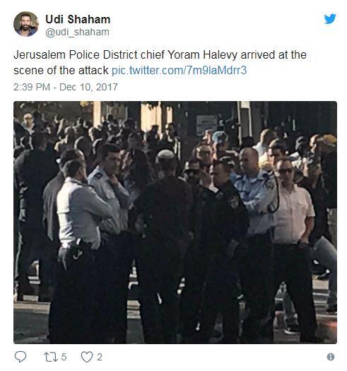Open the tweet info icon
This screenshot has width=347, height=371.
(x=331, y=357)
